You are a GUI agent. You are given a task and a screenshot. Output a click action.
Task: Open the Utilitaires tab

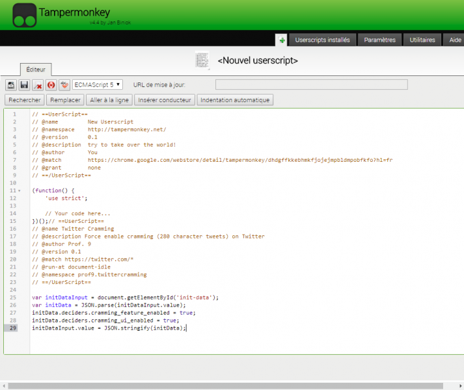pos(422,40)
